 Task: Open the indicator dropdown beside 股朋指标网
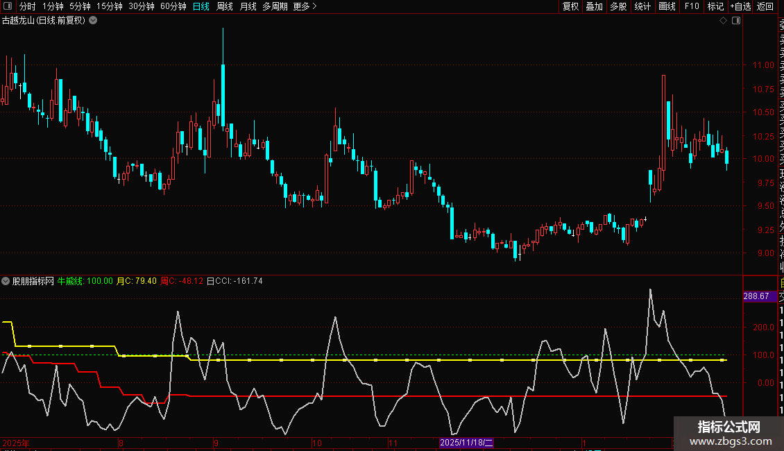pos(6,281)
